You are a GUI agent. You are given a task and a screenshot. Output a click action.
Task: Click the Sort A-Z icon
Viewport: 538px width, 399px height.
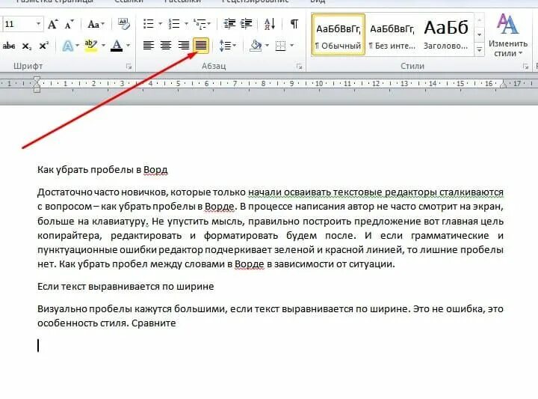tap(270, 24)
